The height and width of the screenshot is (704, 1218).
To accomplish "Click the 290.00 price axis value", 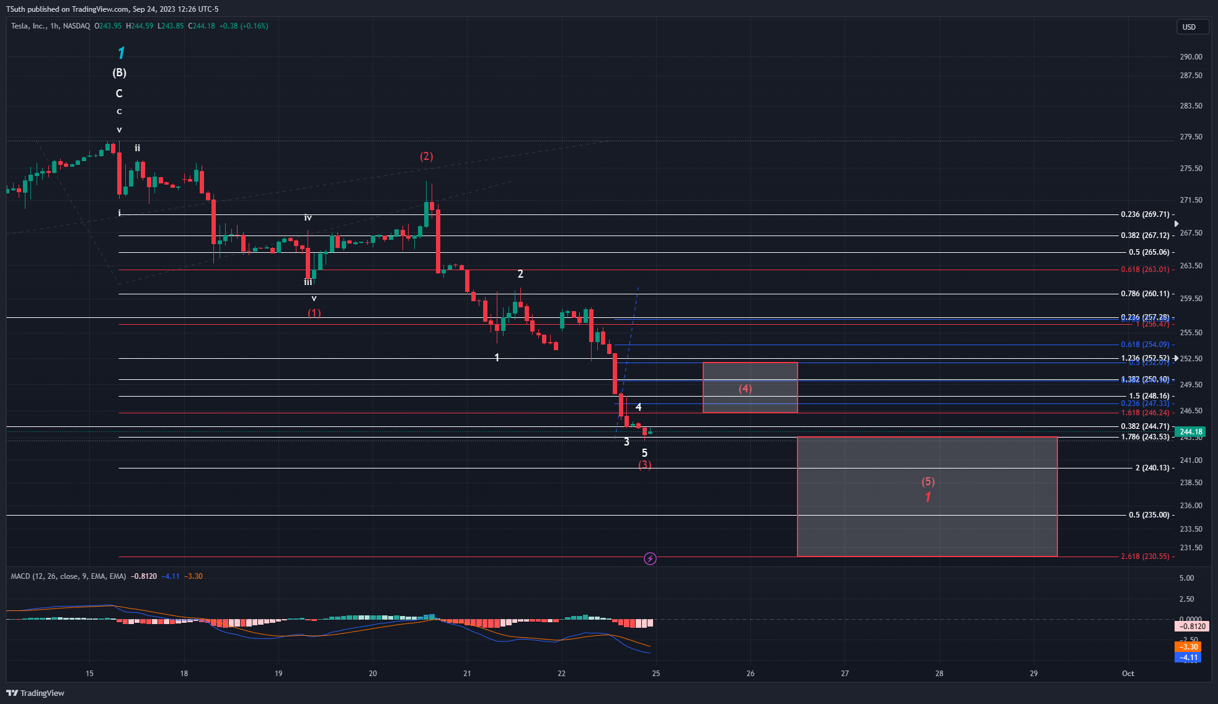I will [x=1191, y=57].
